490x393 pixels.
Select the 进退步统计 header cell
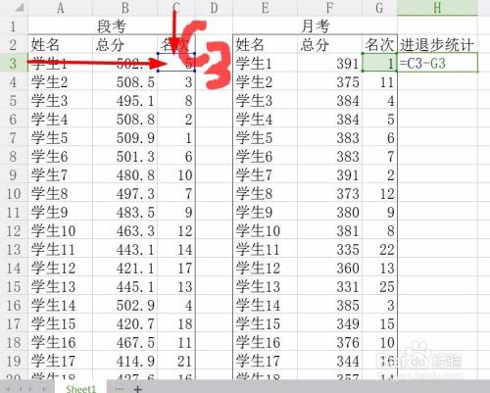point(437,44)
